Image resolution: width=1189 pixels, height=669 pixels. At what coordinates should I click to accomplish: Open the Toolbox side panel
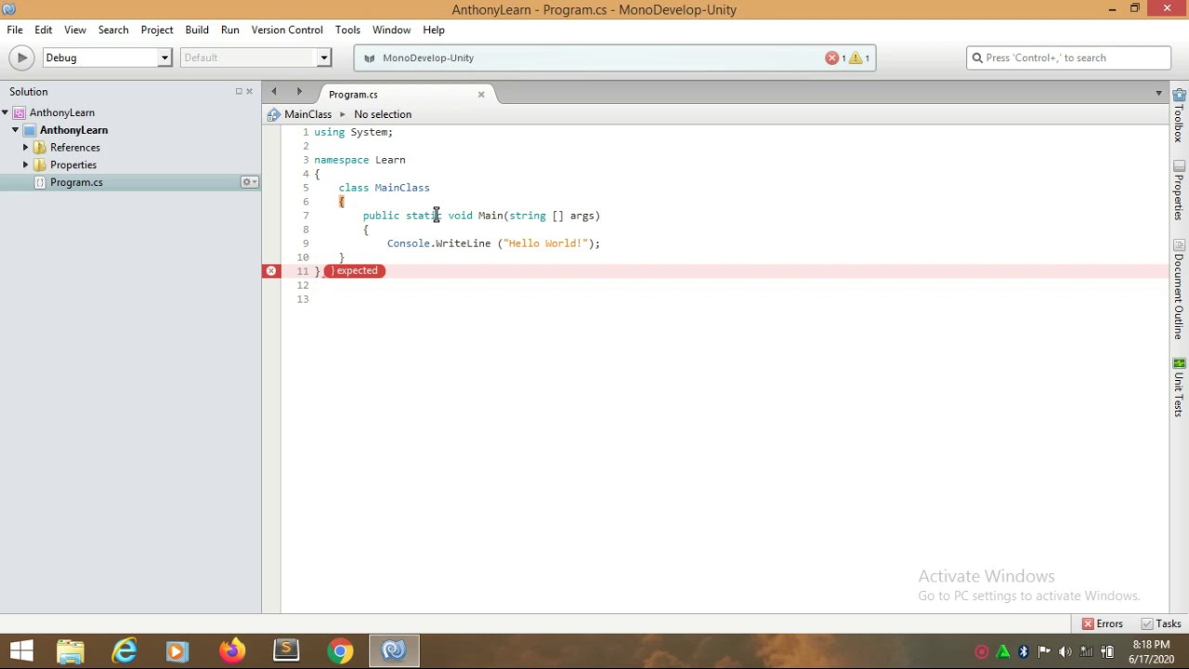pos(1179,115)
